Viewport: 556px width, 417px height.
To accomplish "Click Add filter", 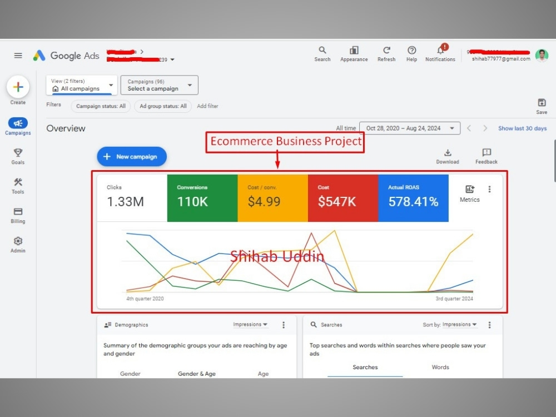I will point(207,106).
